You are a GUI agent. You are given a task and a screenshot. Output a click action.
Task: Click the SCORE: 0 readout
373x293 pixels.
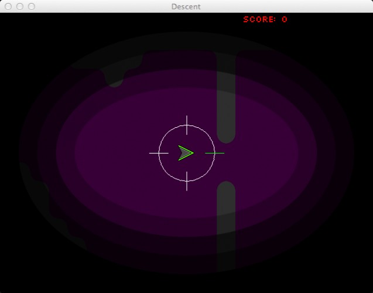coord(265,19)
